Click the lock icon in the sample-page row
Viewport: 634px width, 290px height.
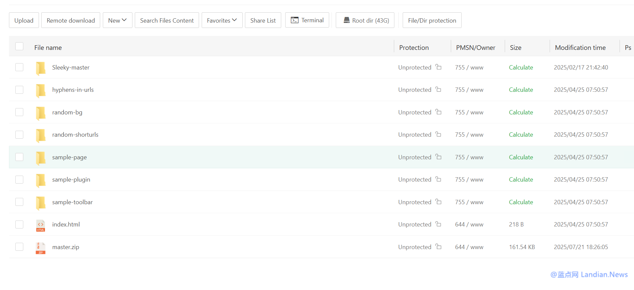tap(438, 157)
